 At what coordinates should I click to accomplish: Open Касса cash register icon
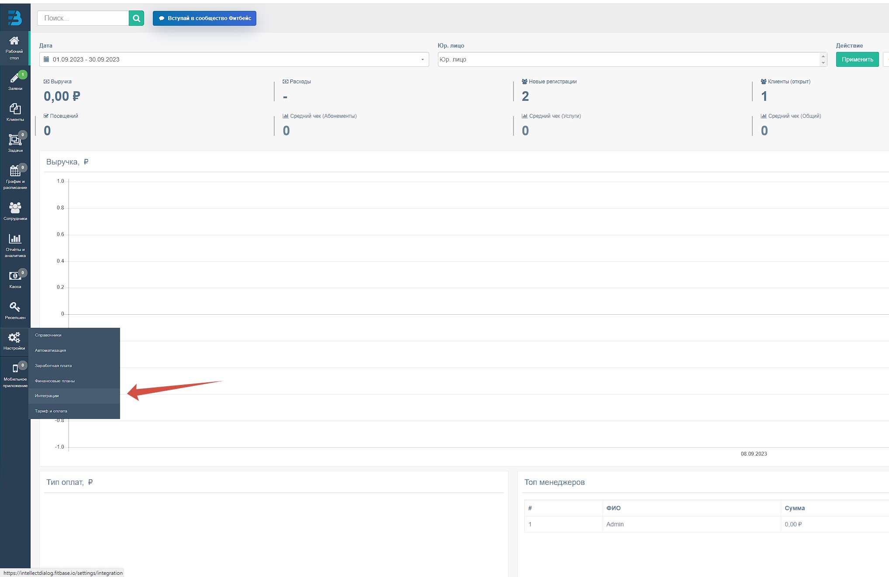point(15,276)
